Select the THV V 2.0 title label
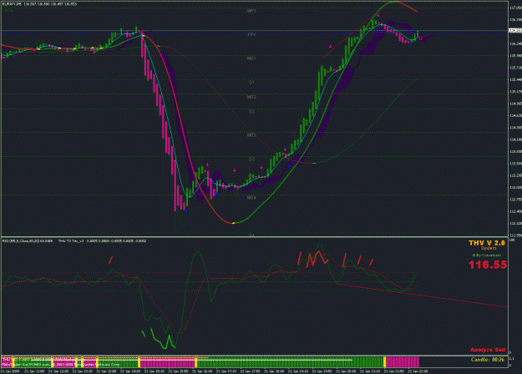Screen dimensions: 522x374 (487, 243)
